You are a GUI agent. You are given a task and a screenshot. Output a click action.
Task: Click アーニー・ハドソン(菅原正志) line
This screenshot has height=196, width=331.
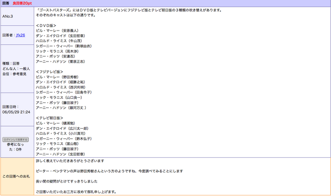point(61,62)
